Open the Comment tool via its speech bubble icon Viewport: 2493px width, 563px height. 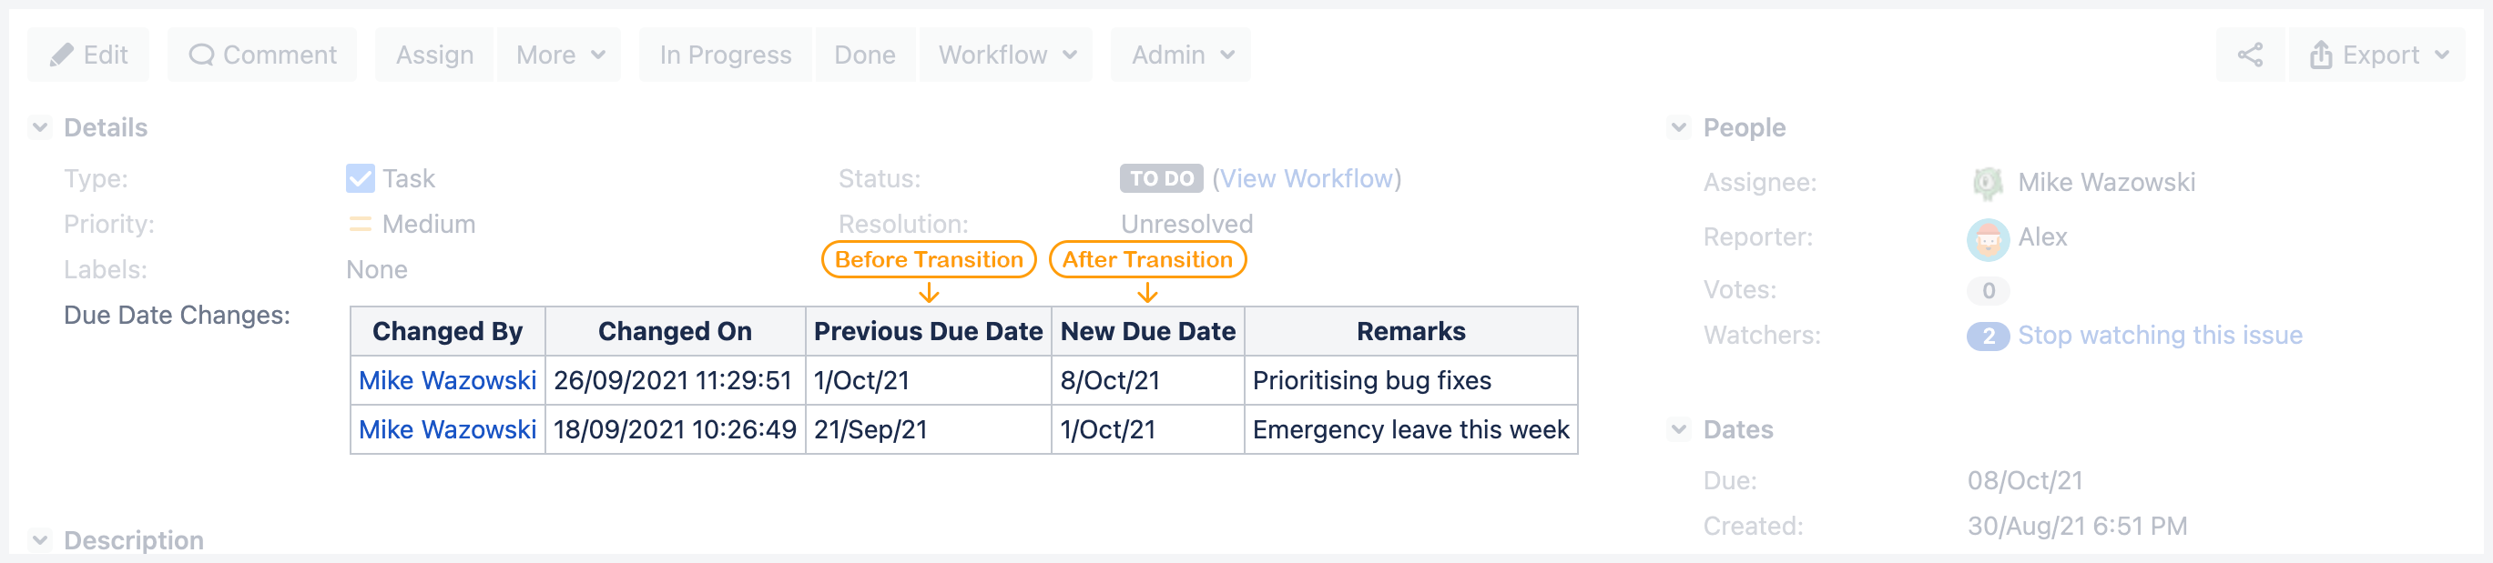200,55
